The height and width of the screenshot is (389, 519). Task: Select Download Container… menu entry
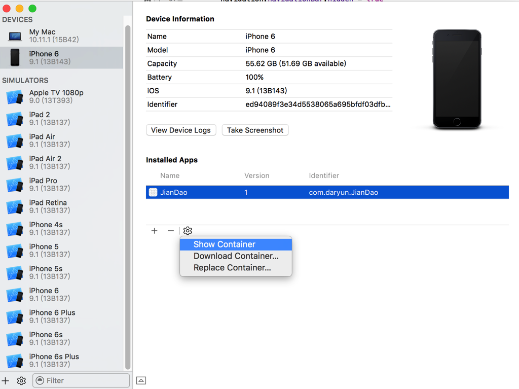pos(236,256)
